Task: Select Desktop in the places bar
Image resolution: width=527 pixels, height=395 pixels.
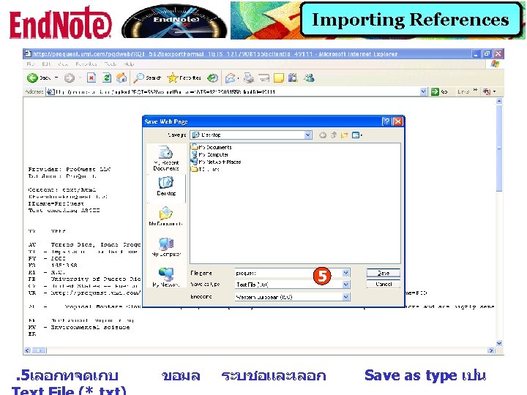Action: point(166,186)
